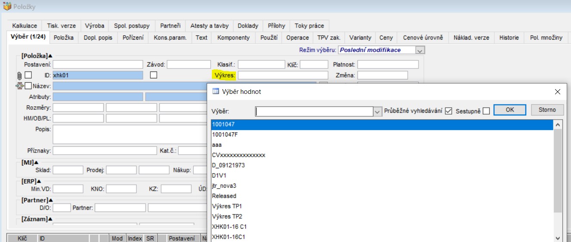Select the Výkres TP2 list entry
This screenshot has width=571, height=242.
[x=382, y=216]
